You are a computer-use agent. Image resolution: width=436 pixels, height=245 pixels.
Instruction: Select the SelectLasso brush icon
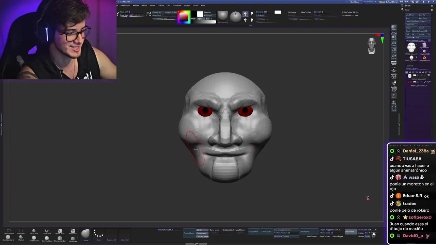pyautogui.click(x=9, y=232)
